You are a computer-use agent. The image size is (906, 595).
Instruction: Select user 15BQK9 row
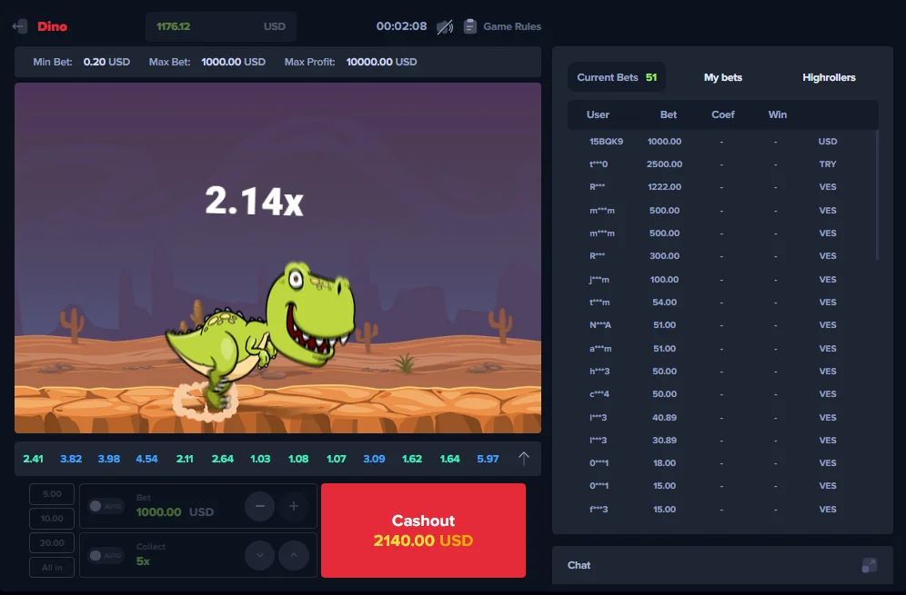point(722,142)
